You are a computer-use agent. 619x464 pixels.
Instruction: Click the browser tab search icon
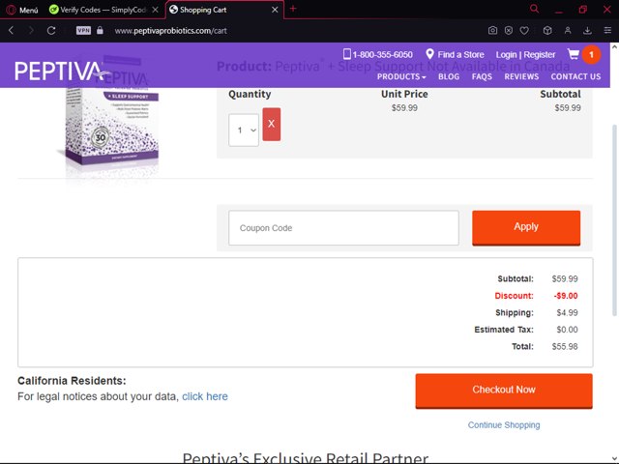pos(534,9)
